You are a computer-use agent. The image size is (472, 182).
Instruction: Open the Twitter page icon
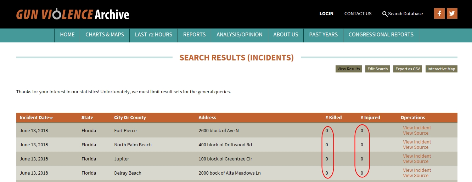(452, 13)
